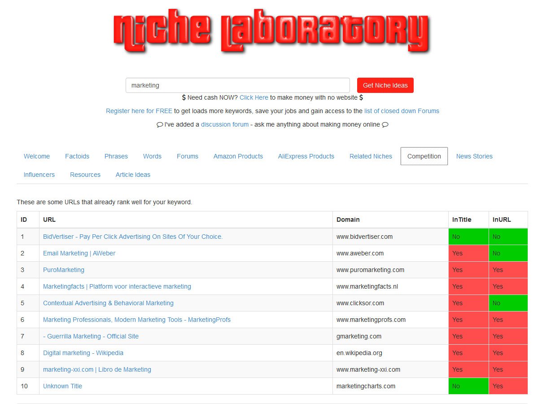
Task: Click the Niche Laboratory logo
Action: click(271, 32)
